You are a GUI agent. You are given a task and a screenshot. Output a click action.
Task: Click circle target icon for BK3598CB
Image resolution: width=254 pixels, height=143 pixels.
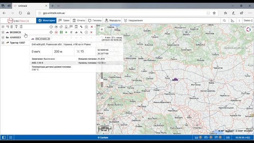point(87,32)
